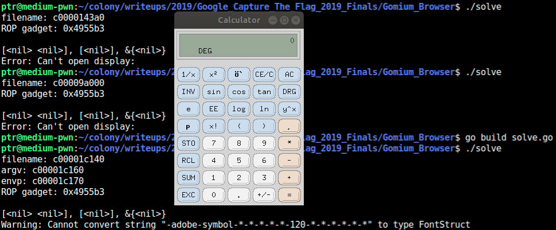Click the sin key
Image resolution: width=556 pixels, height=230 pixels.
(213, 92)
